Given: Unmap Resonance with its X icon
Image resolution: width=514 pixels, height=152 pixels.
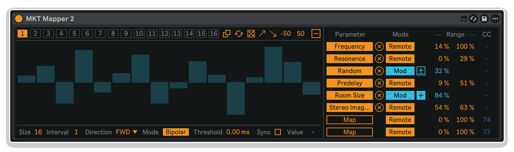Looking at the screenshot, I should click(x=379, y=59).
